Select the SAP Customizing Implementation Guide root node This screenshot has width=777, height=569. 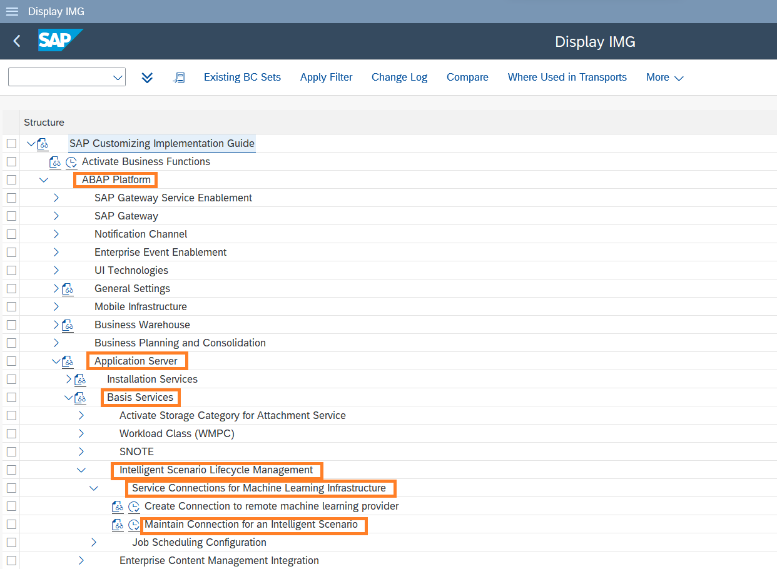pos(162,144)
